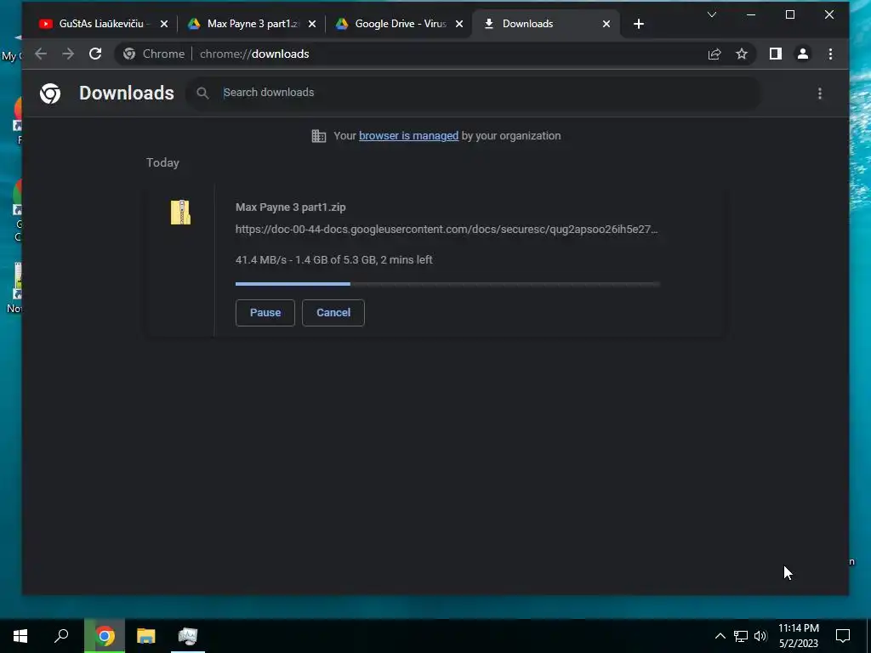This screenshot has height=653, width=871.
Task: Click the download progress bar
Action: coord(447,284)
